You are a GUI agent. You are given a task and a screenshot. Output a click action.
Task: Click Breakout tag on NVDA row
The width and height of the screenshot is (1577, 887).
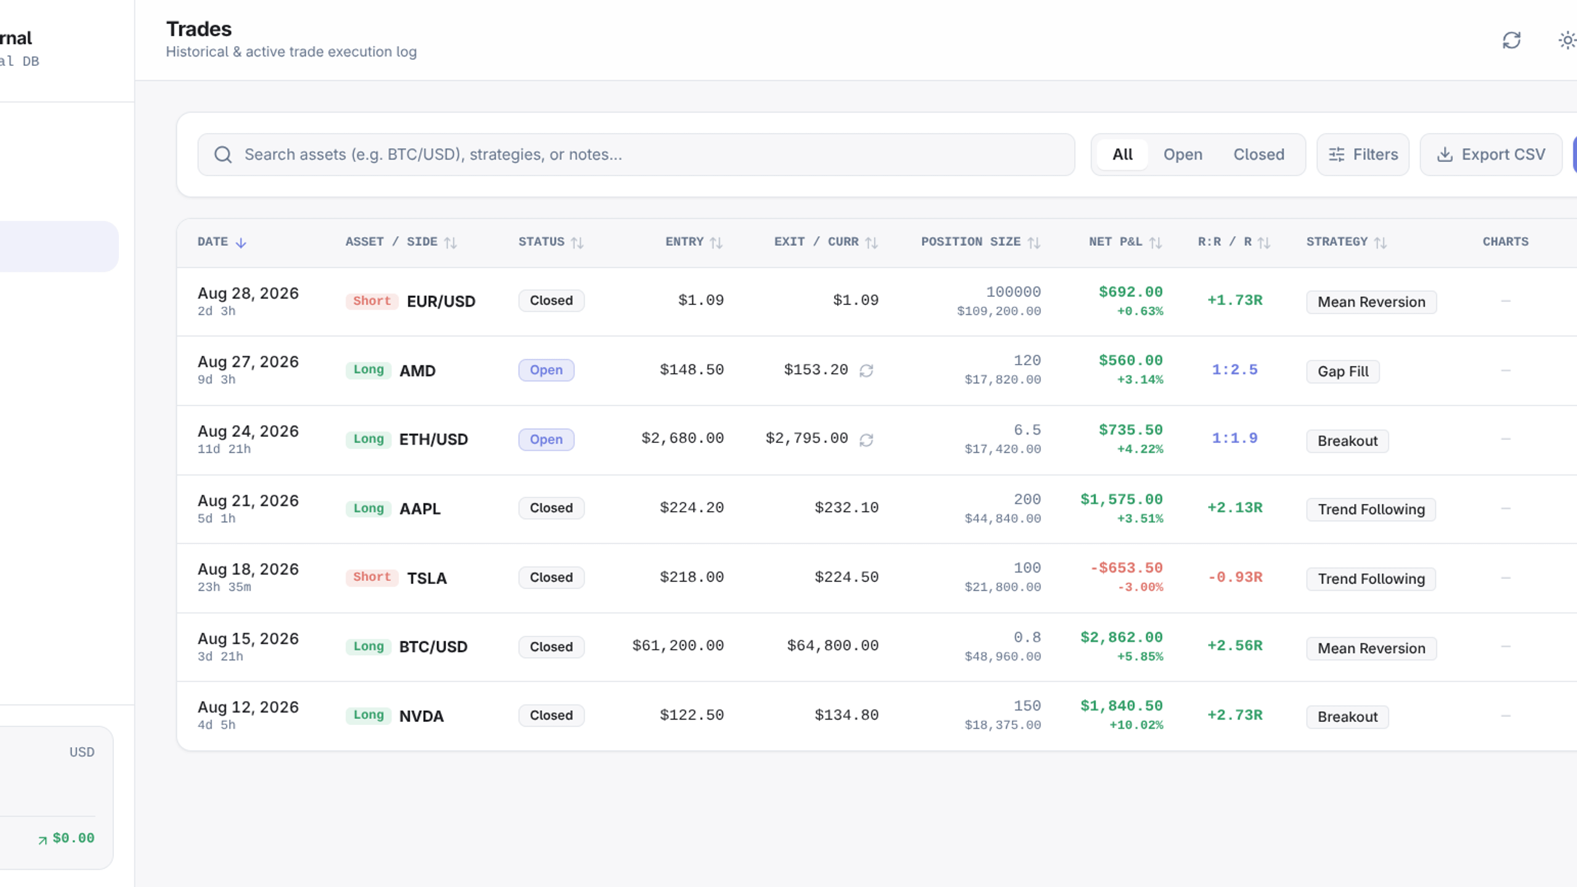(1347, 717)
